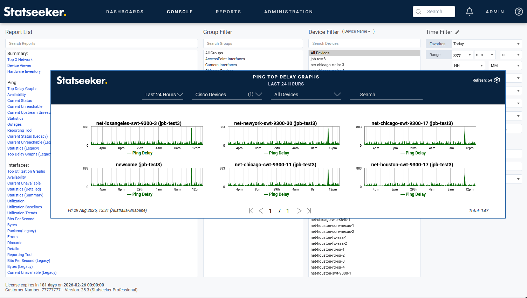Viewport: 527px width, 298px height.
Task: Open the help question mark icon
Action: click(x=519, y=12)
